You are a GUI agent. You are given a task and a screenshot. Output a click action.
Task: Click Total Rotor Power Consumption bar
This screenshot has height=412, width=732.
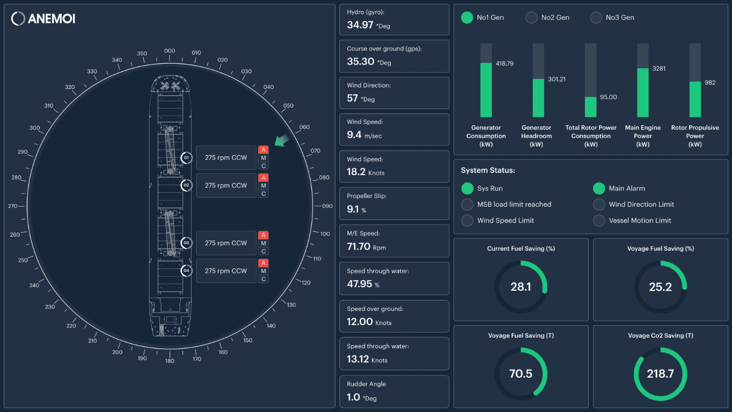tap(590, 80)
